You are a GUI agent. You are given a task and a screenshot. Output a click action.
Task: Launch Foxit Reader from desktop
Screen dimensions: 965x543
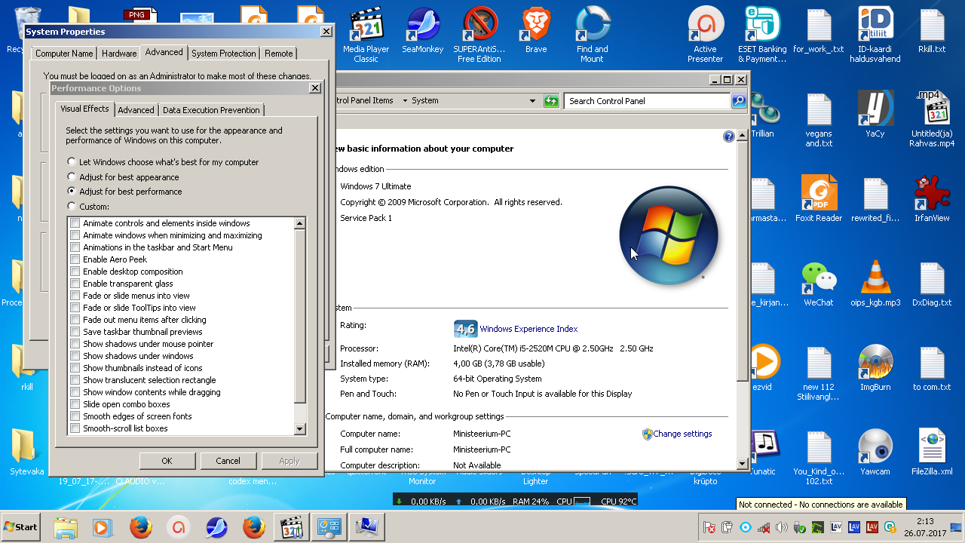pos(819,195)
